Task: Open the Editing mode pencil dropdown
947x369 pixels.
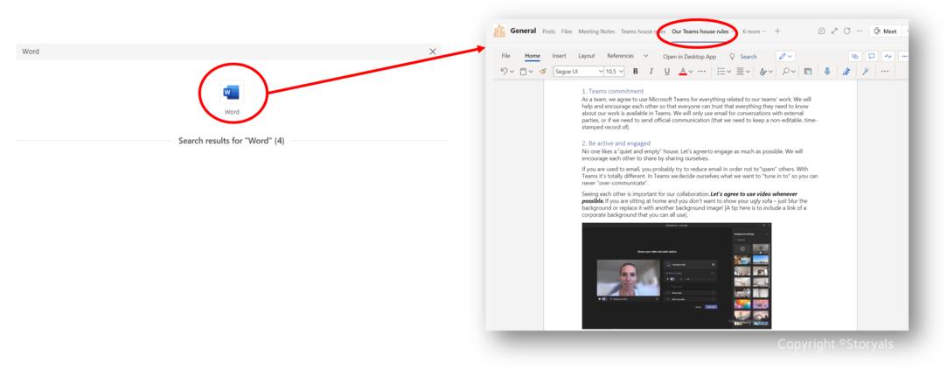Action: click(x=785, y=56)
